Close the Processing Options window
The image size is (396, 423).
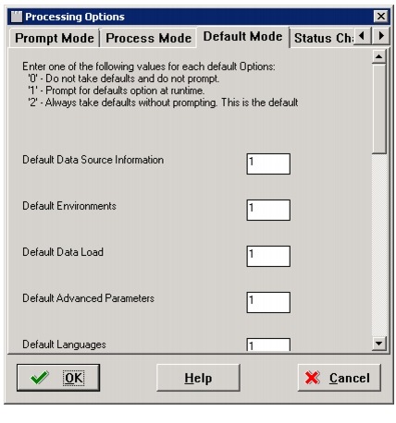point(381,16)
